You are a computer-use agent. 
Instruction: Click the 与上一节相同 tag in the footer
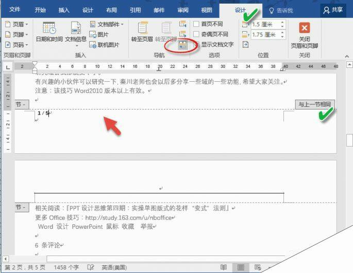(x=315, y=104)
